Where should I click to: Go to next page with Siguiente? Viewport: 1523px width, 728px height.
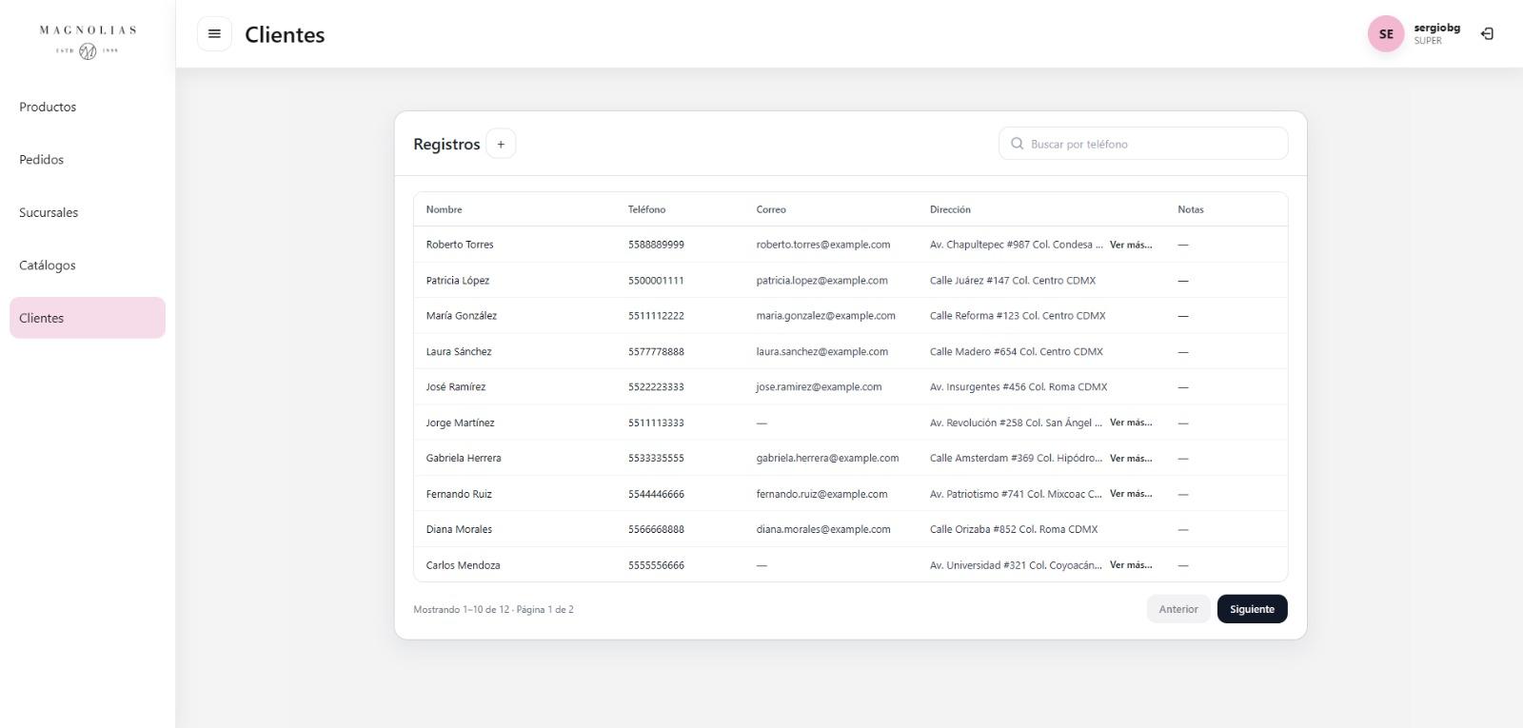point(1252,609)
